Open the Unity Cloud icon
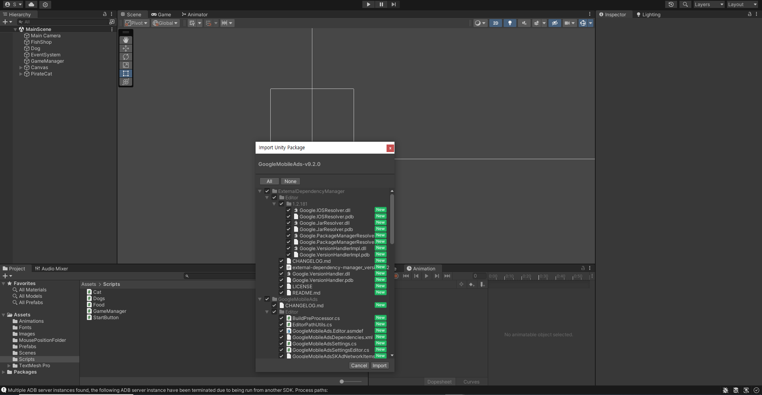762x395 pixels. coord(31,4)
